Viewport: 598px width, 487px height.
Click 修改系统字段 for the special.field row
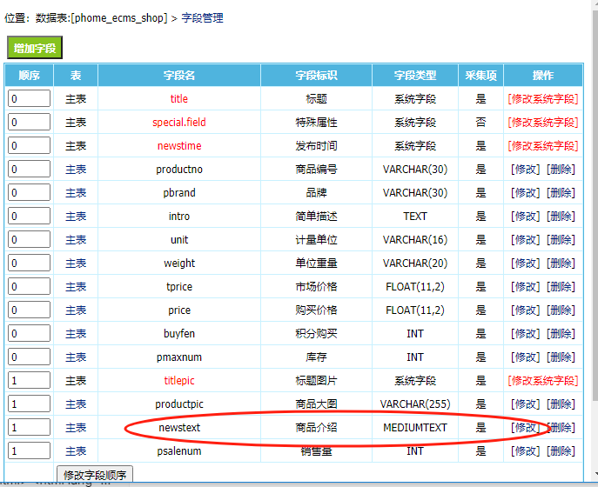pyautogui.click(x=542, y=123)
